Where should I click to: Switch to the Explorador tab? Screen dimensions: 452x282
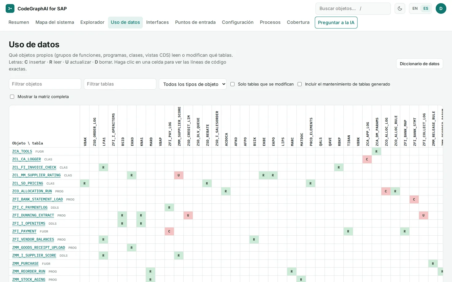click(x=92, y=22)
